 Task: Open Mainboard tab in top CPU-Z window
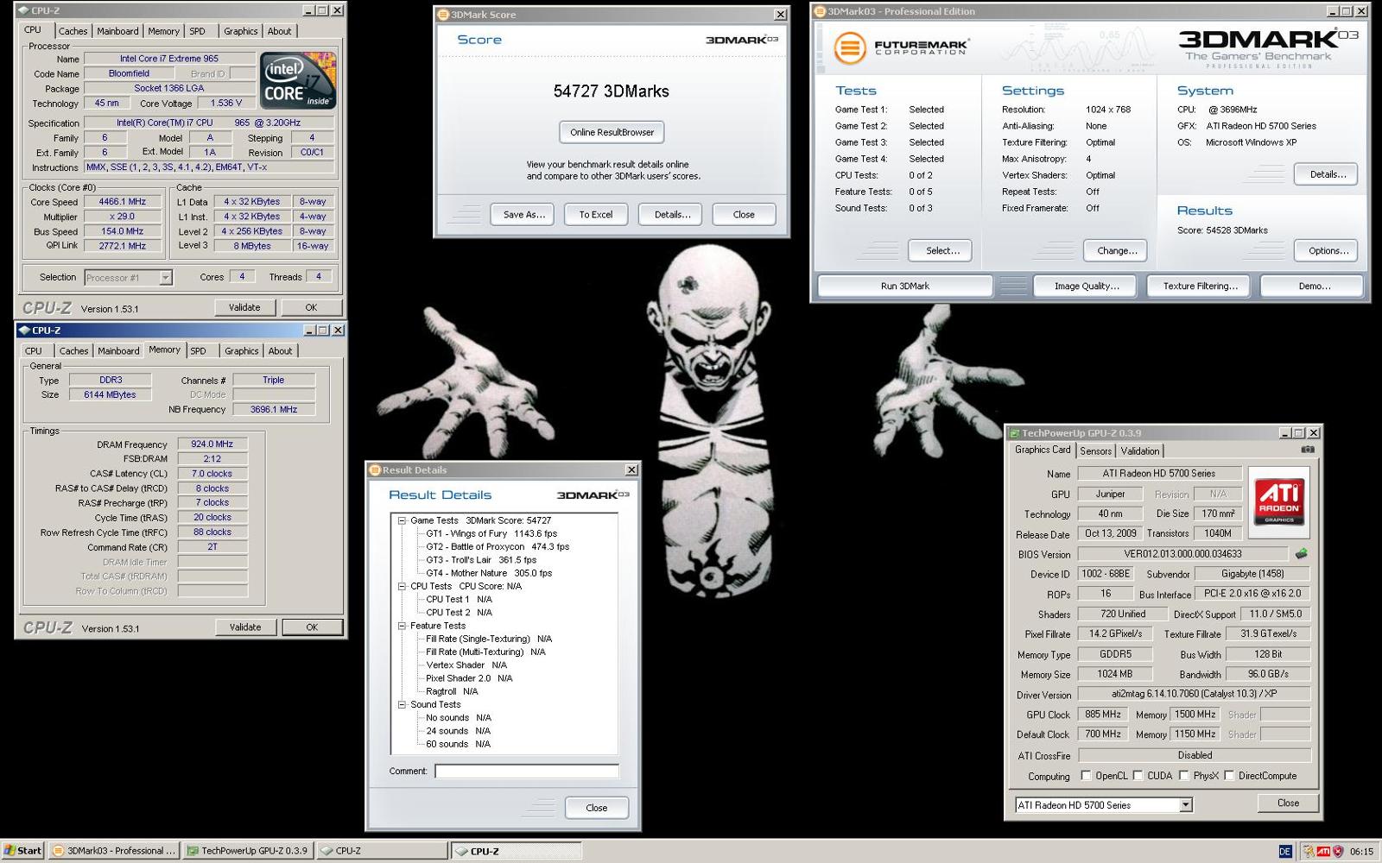(117, 31)
